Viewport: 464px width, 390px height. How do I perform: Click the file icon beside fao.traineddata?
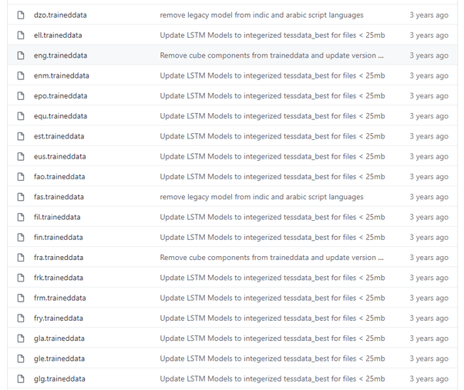click(21, 177)
